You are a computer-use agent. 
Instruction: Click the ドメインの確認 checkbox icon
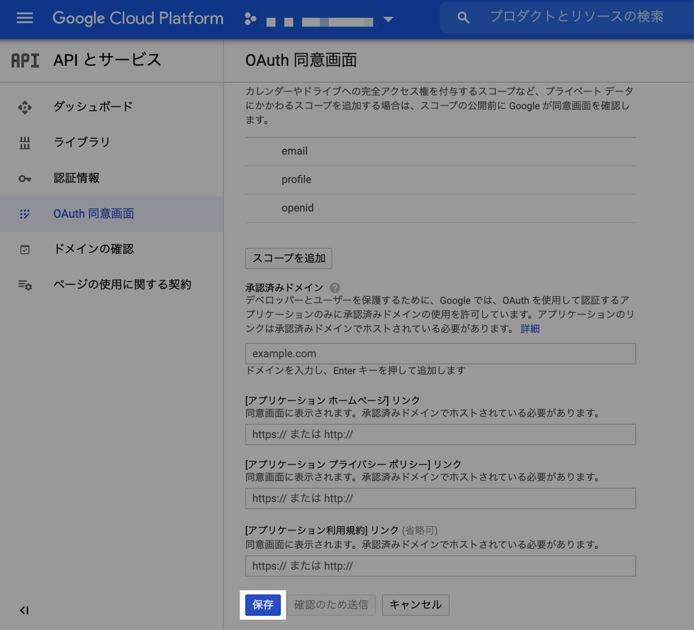point(25,250)
